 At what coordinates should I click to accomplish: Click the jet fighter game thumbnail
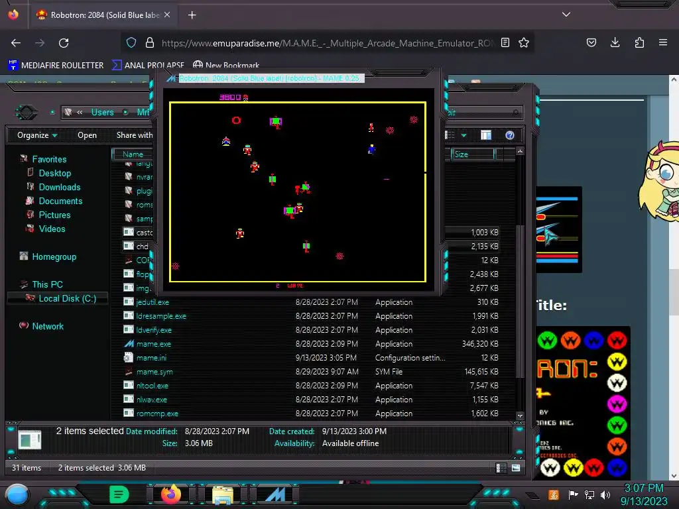559,229
